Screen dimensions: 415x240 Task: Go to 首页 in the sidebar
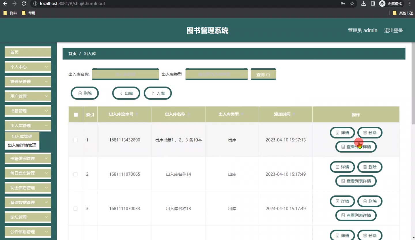tap(28, 52)
